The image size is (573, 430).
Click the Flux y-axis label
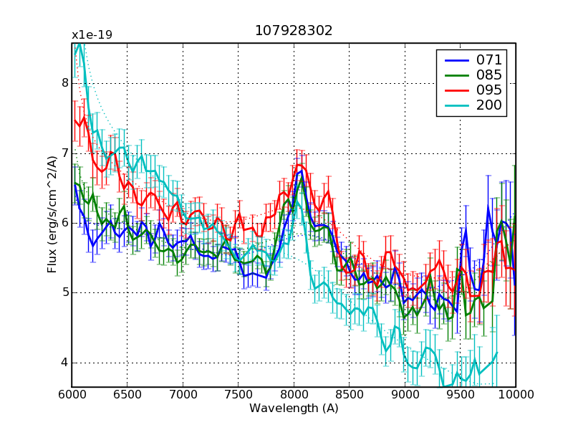coord(52,215)
